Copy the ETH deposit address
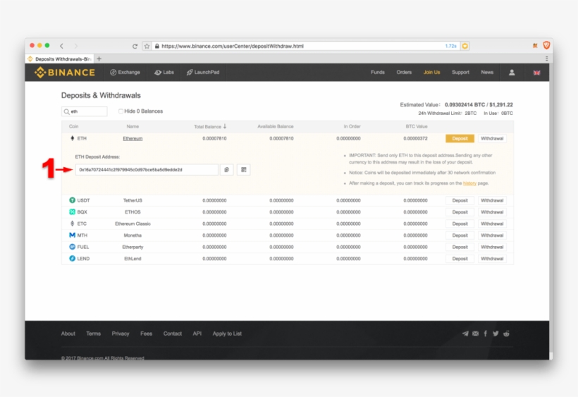Image resolution: width=578 pixels, height=397 pixels. point(227,169)
